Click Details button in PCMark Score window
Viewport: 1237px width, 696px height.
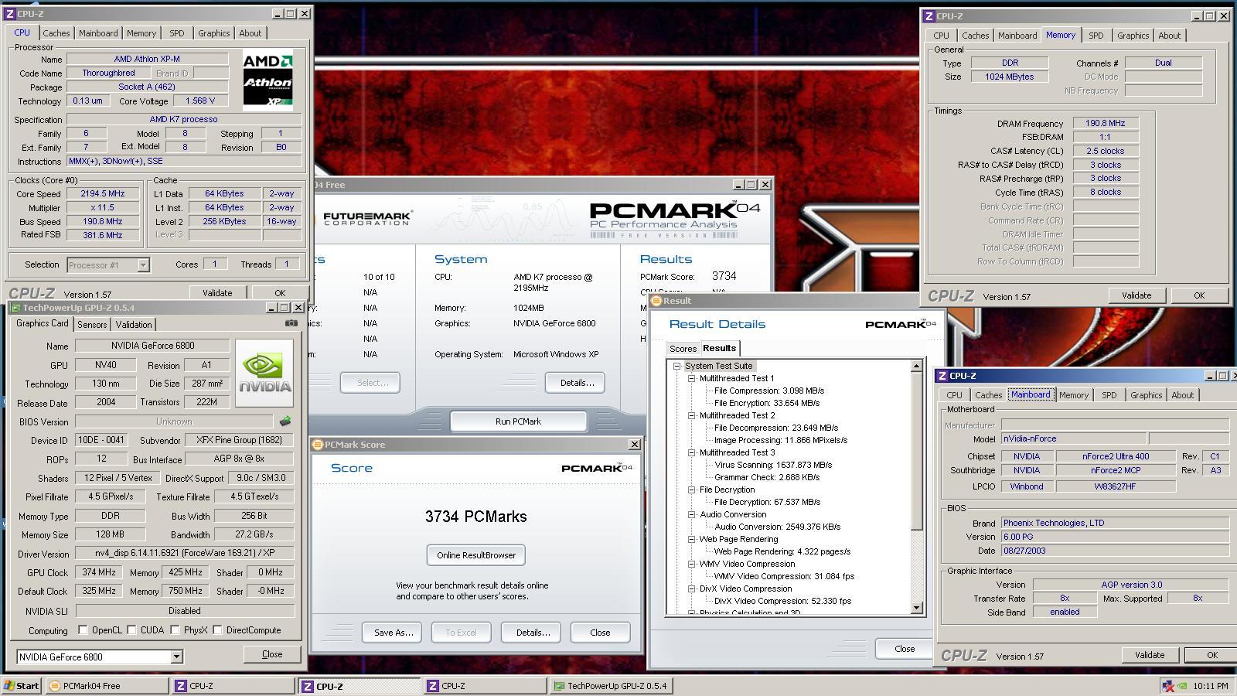(532, 633)
